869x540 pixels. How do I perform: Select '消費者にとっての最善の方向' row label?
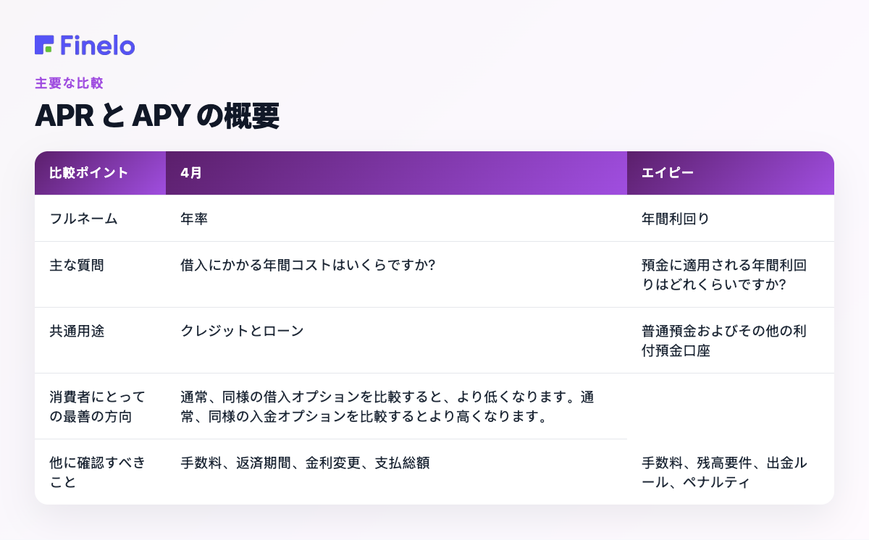(97, 407)
